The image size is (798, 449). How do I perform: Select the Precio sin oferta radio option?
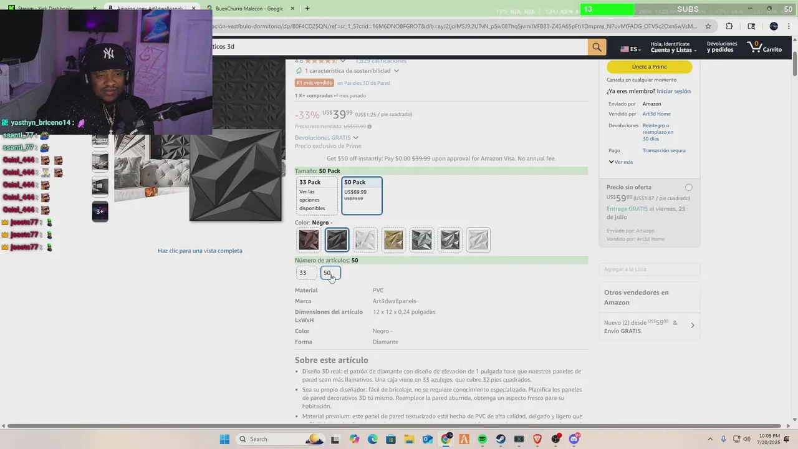point(688,187)
